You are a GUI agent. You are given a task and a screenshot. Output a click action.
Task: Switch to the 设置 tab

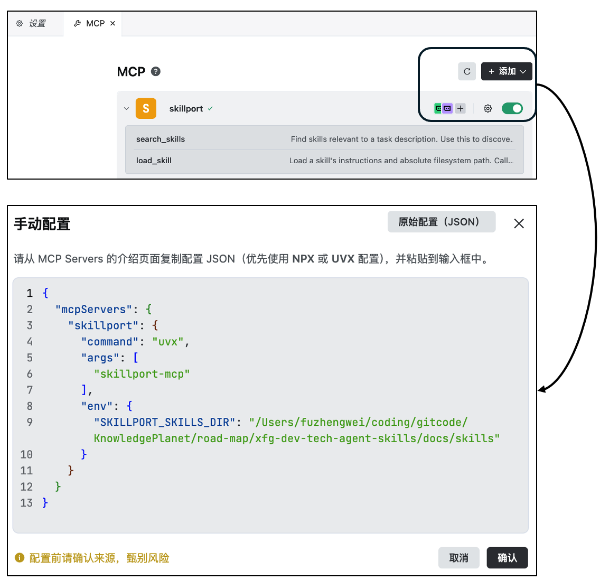click(x=32, y=24)
